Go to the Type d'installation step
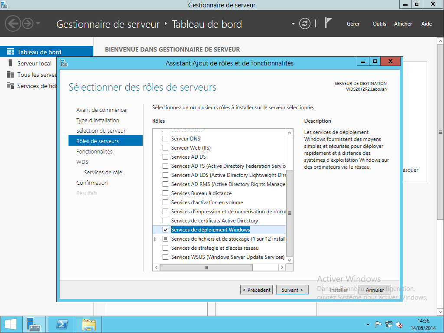 point(98,121)
